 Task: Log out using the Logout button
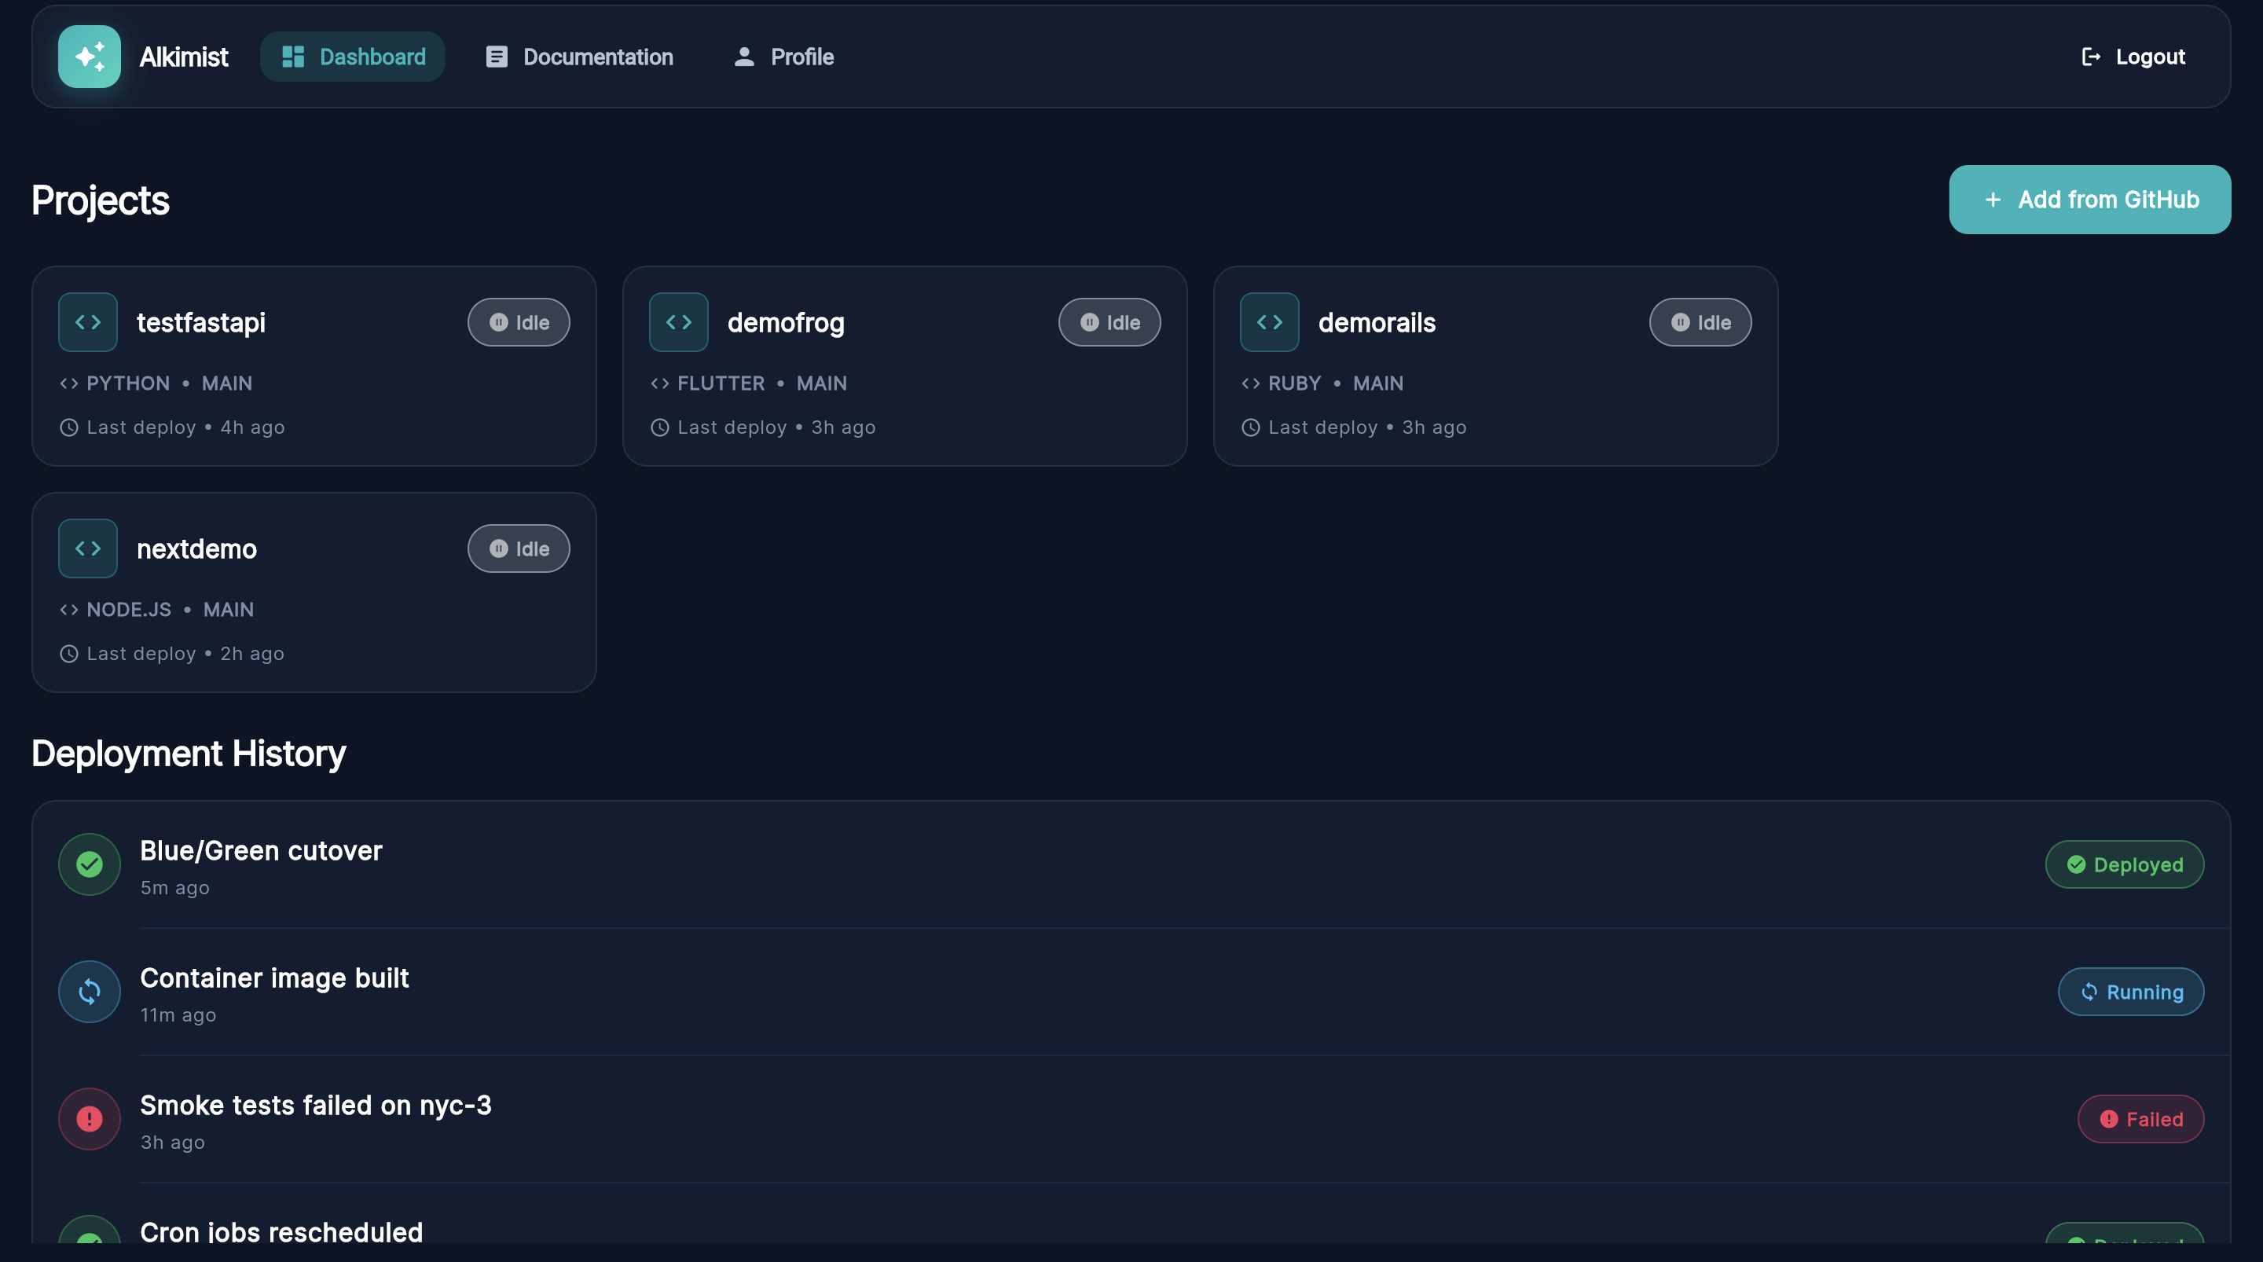pos(2133,57)
